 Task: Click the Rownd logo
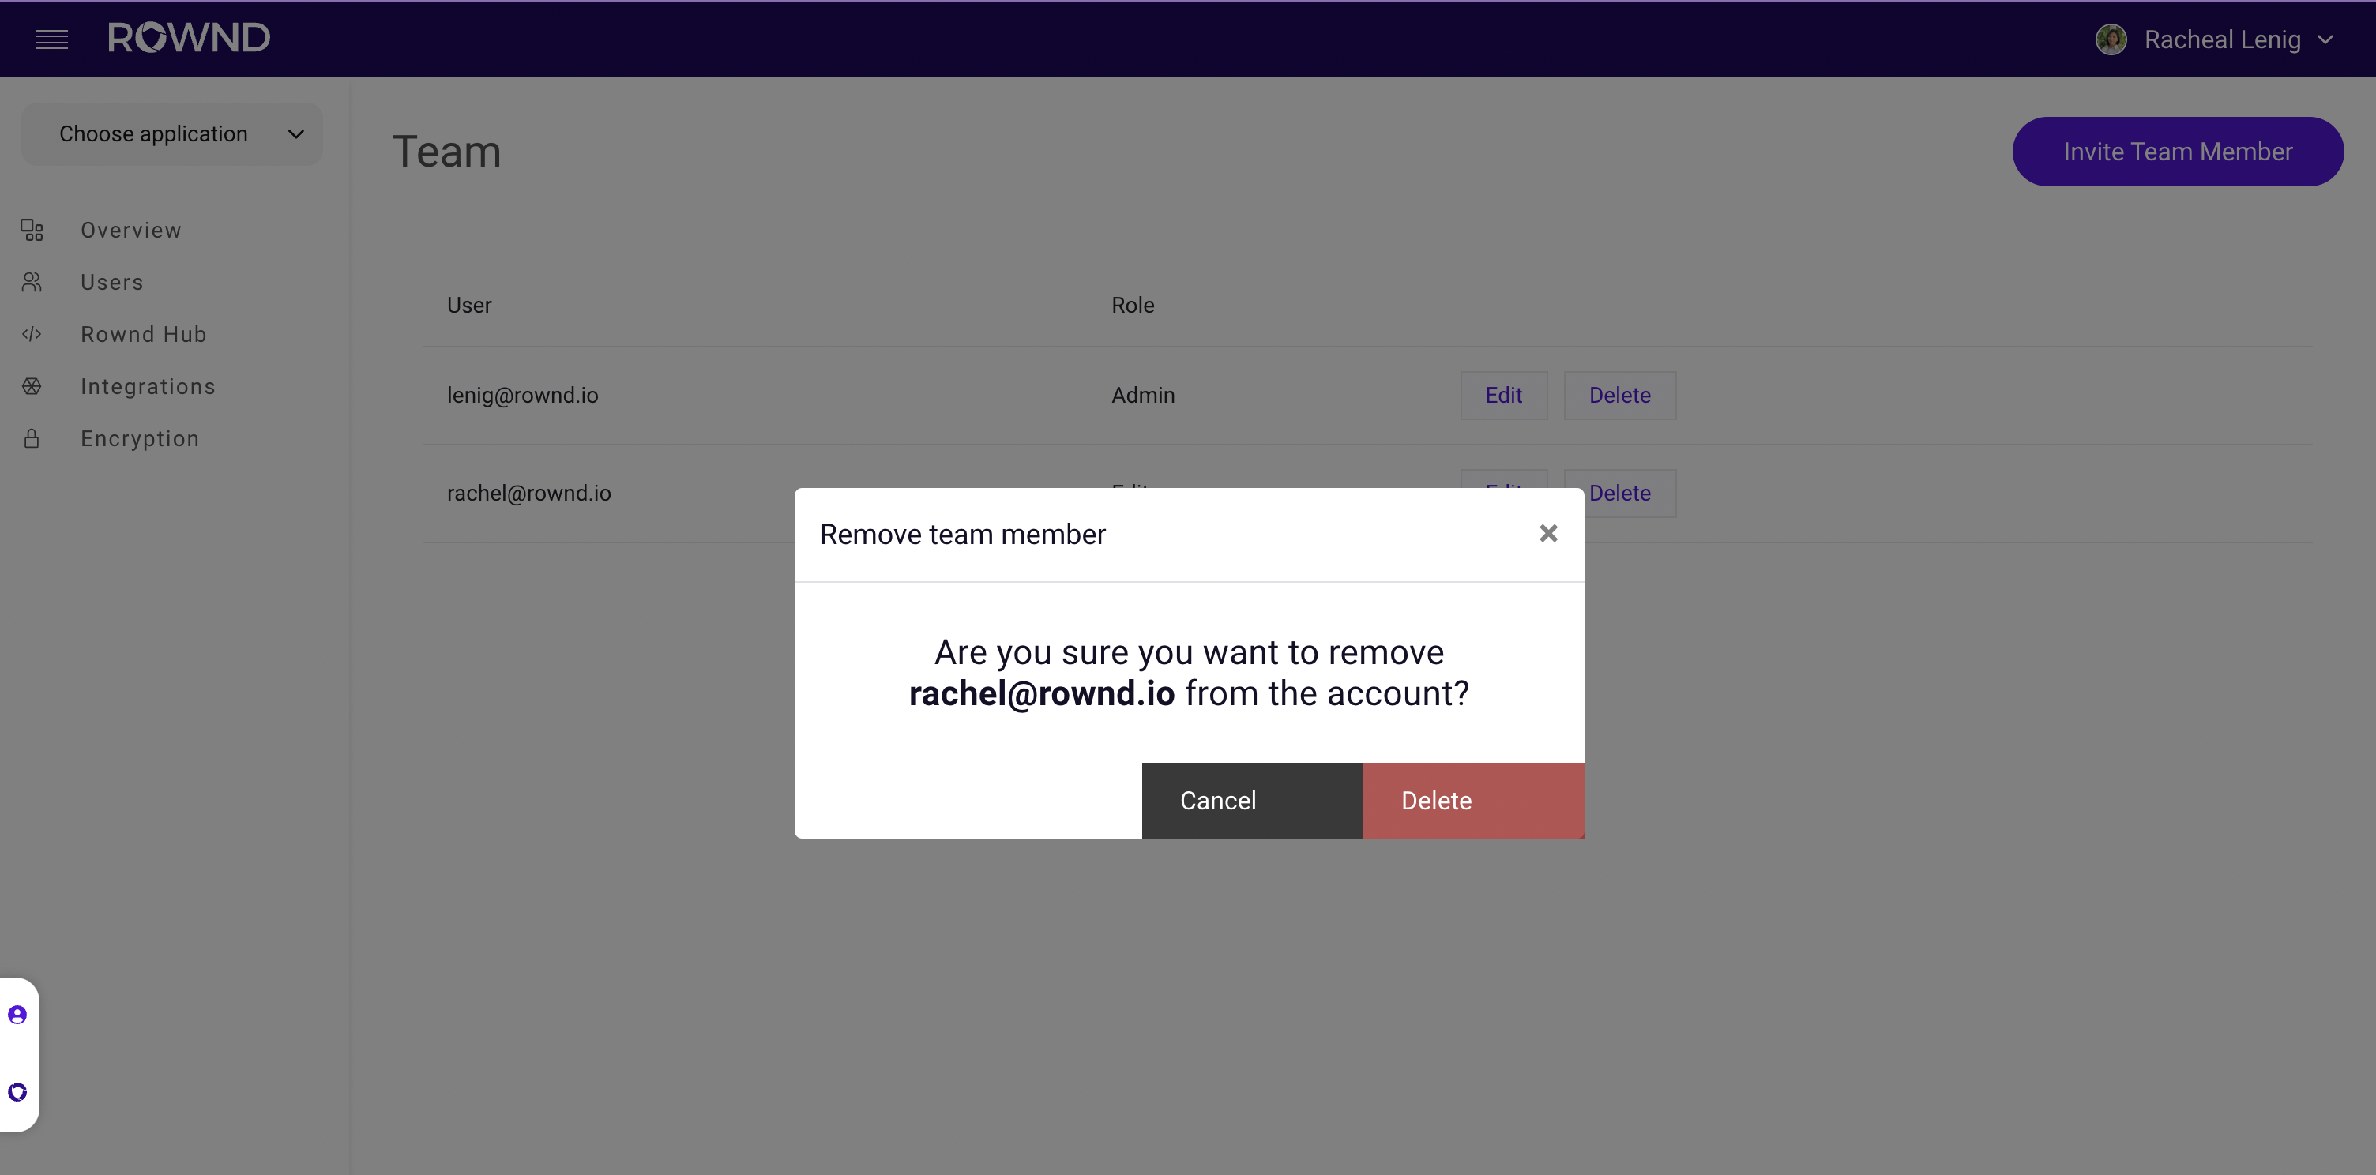click(189, 38)
